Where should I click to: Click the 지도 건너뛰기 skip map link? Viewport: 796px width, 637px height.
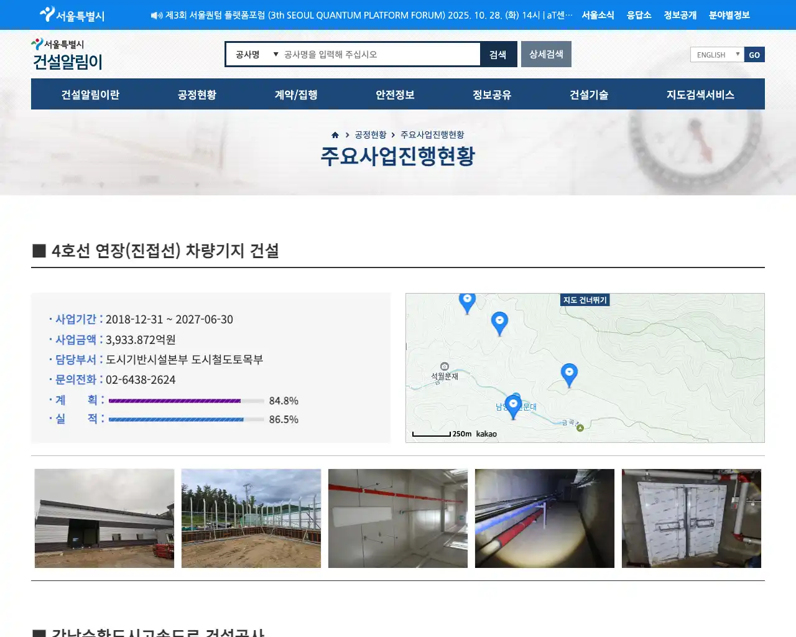click(585, 300)
